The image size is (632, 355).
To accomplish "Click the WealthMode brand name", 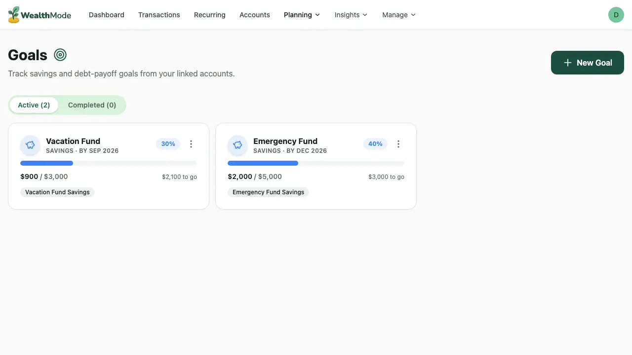I will 46,15.
